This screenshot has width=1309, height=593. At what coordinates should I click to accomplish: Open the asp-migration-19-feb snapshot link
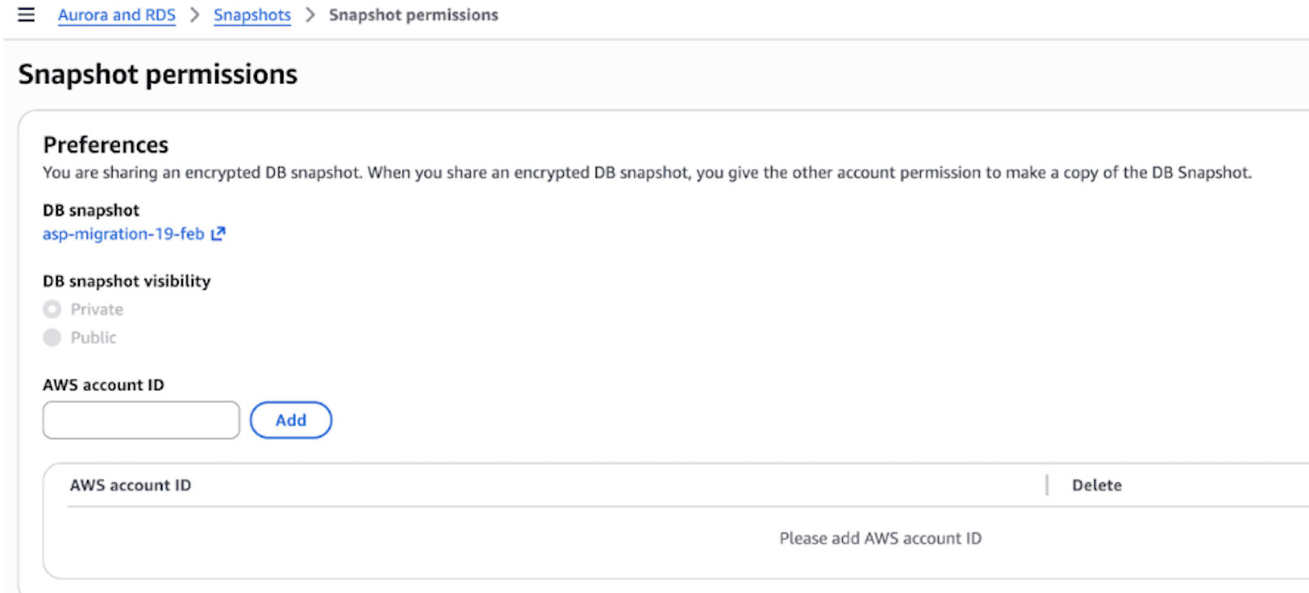[124, 234]
